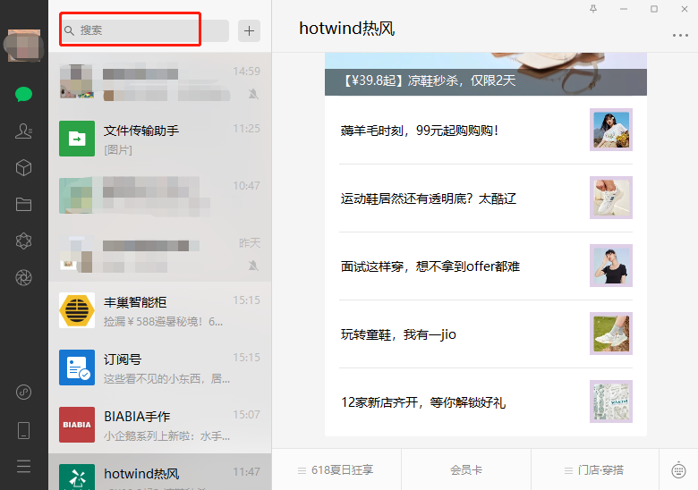The image size is (698, 490).
Task: Open the Mini Programs icon in sidebar
Action: 23,393
